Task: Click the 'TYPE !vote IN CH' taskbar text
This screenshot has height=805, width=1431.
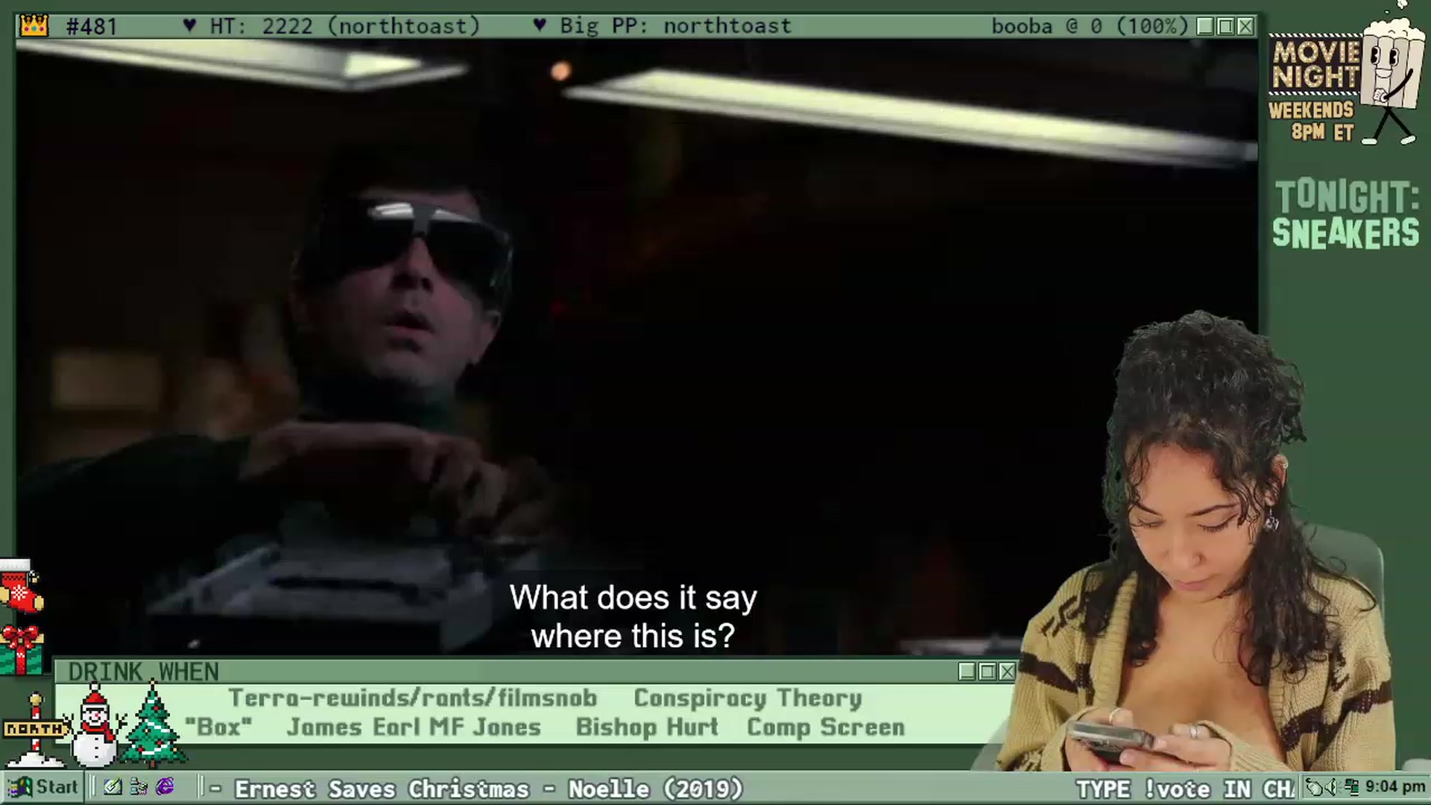Action: click(1185, 789)
